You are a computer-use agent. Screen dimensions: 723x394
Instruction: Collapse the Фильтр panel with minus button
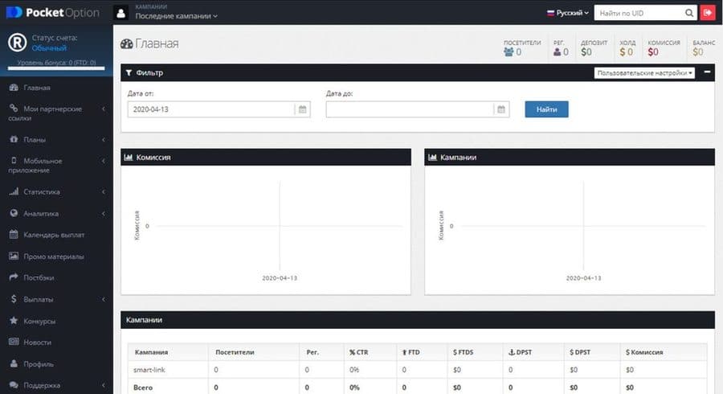point(707,72)
